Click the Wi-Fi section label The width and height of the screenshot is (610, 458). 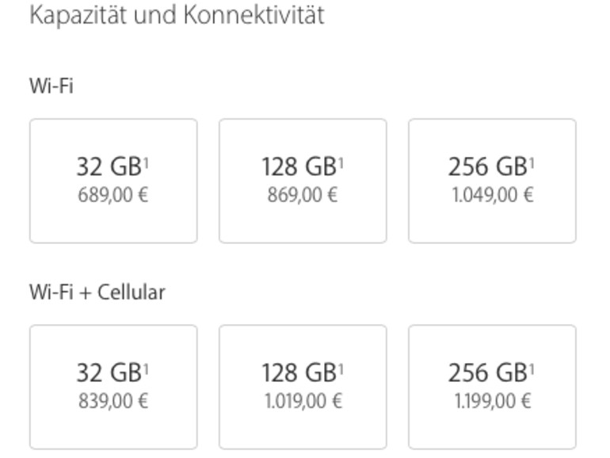[x=51, y=86]
